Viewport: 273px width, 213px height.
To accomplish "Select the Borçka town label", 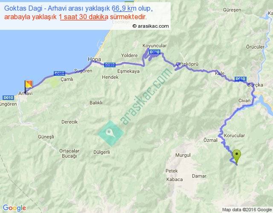I will click(255, 85).
